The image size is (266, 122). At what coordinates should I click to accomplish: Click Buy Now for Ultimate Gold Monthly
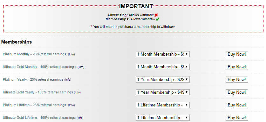pos(237,67)
